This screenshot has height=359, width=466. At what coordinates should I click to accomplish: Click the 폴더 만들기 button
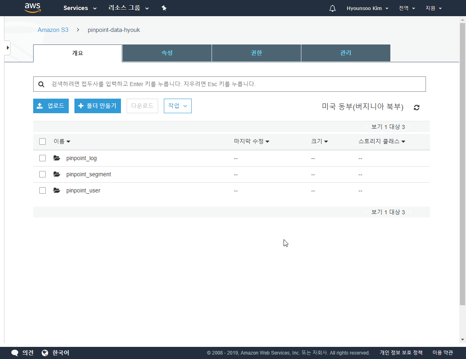pyautogui.click(x=97, y=106)
